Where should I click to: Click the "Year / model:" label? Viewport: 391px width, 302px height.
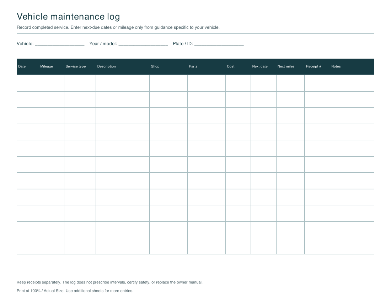(x=103, y=44)
